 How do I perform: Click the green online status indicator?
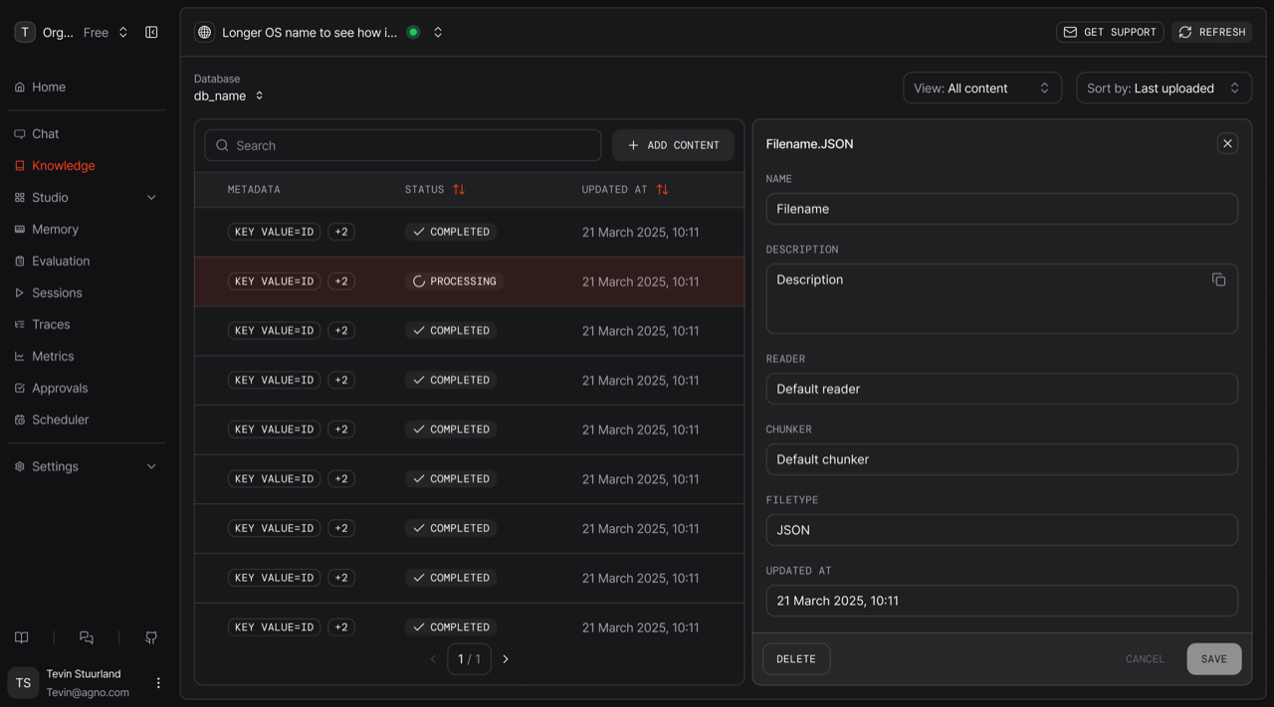[413, 32]
